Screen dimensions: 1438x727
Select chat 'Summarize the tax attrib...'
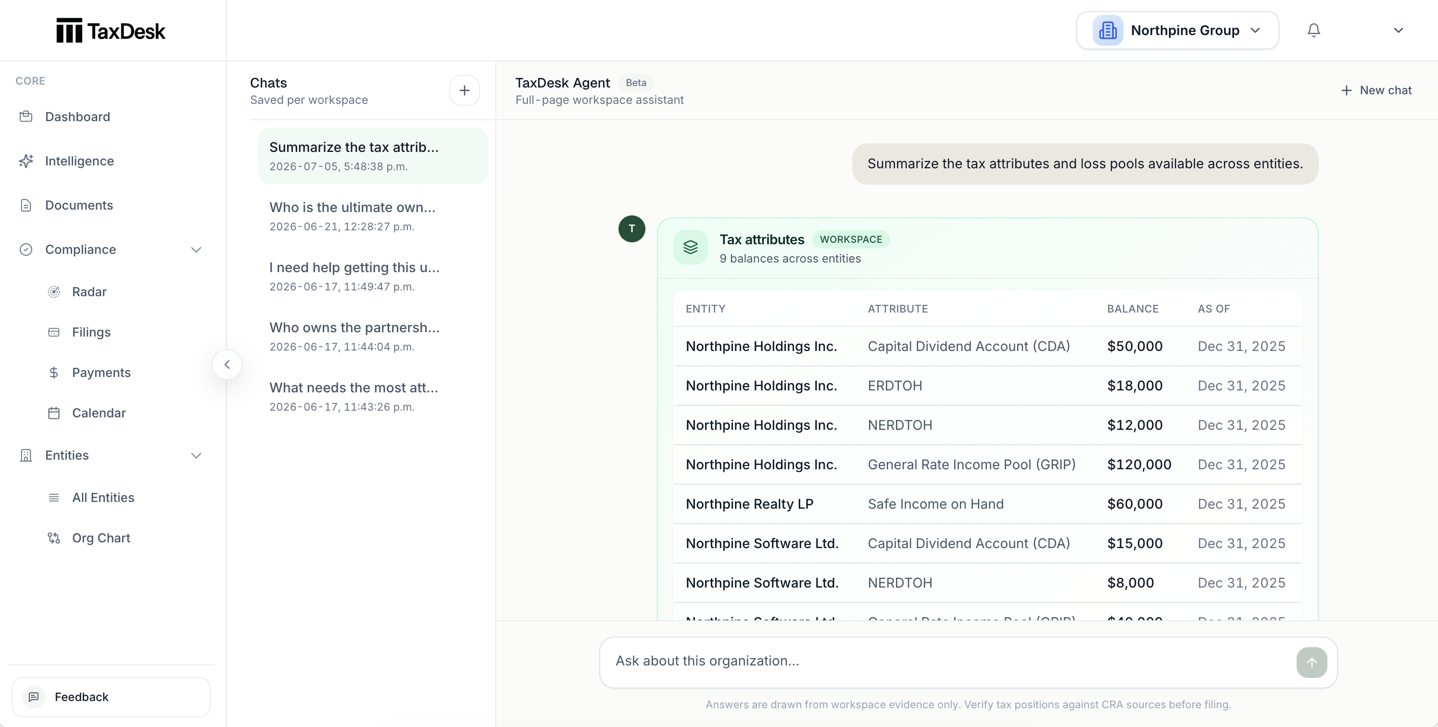pyautogui.click(x=372, y=156)
